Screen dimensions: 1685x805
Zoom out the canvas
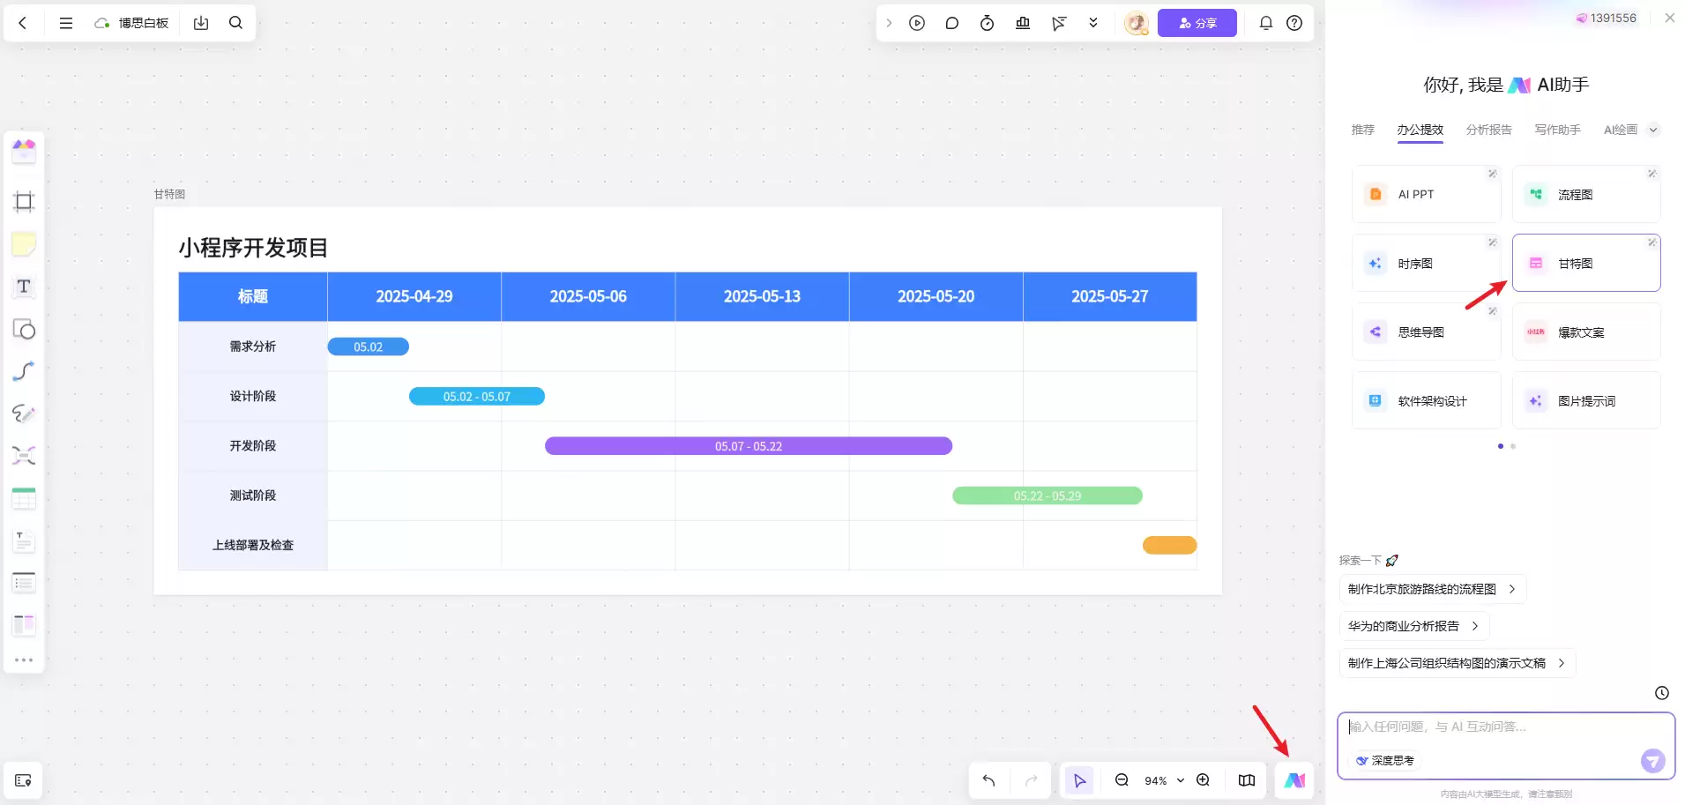[1122, 780]
